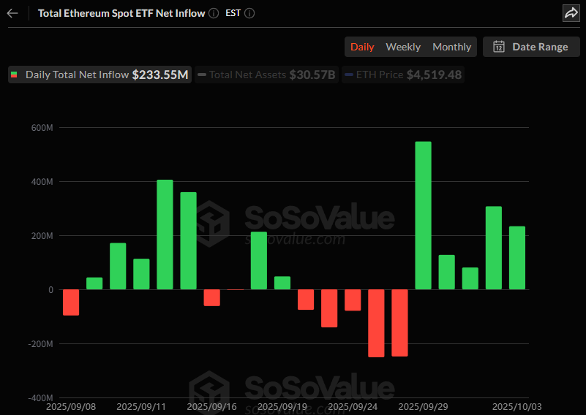
Task: Enable the ETH Price series
Action: tap(402, 75)
